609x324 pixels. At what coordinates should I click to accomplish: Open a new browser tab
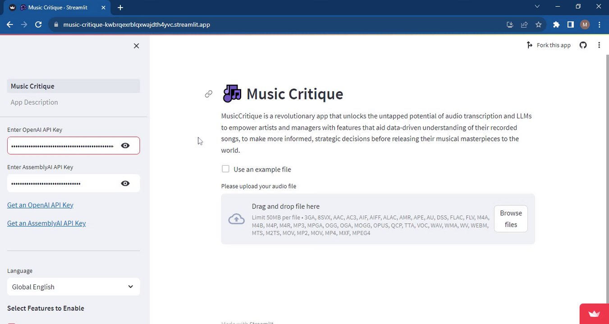coord(120,8)
